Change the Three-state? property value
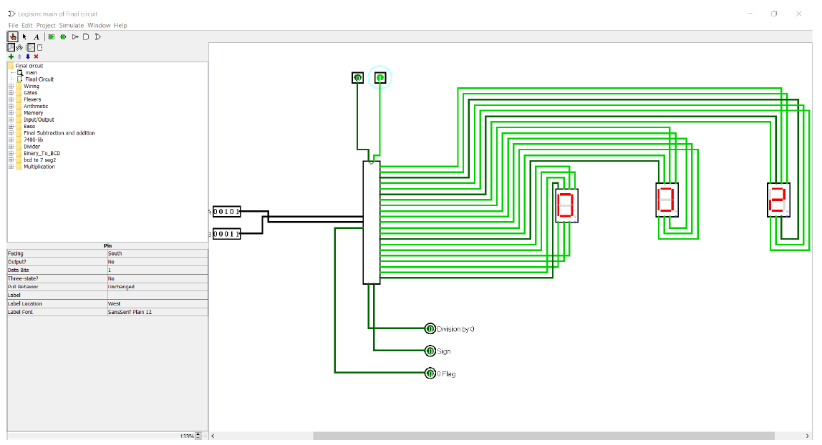822x445 pixels. (x=158, y=278)
